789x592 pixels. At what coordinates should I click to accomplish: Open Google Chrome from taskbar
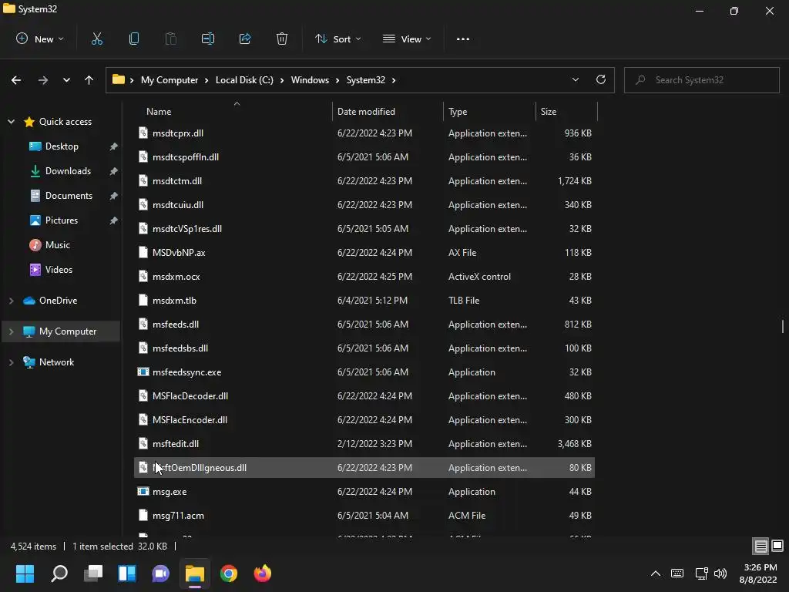pos(228,573)
